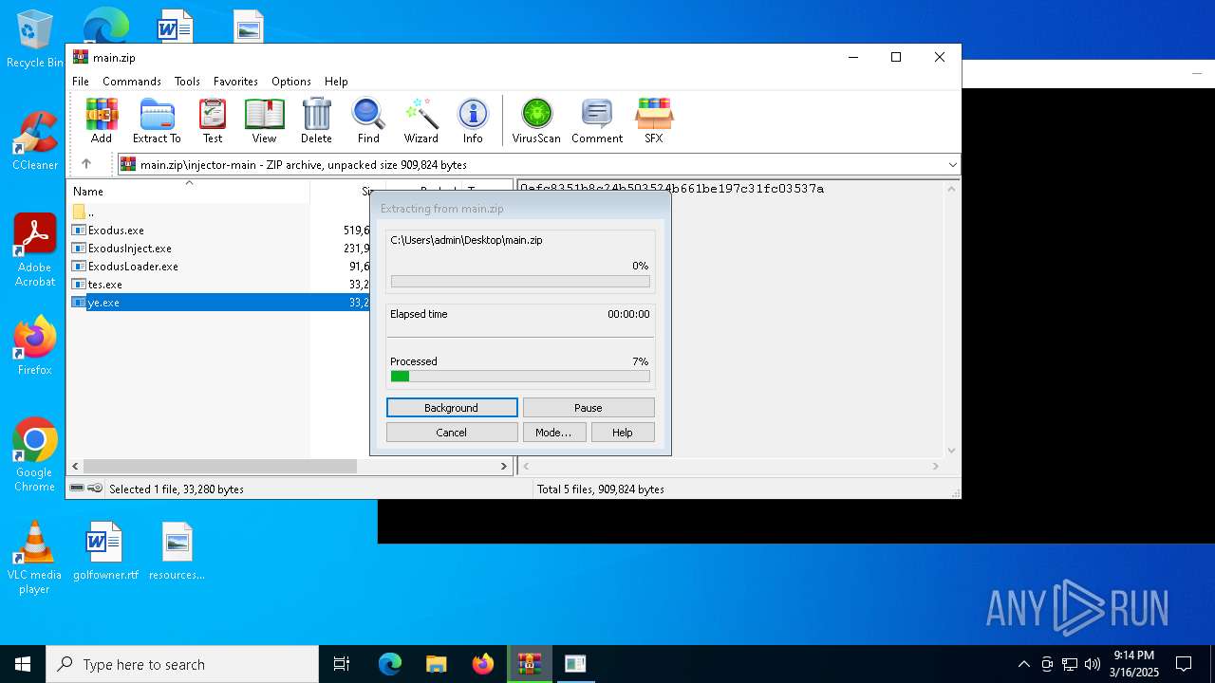This screenshot has width=1215, height=683.
Task: Open File Explorer from taskbar
Action: (436, 664)
